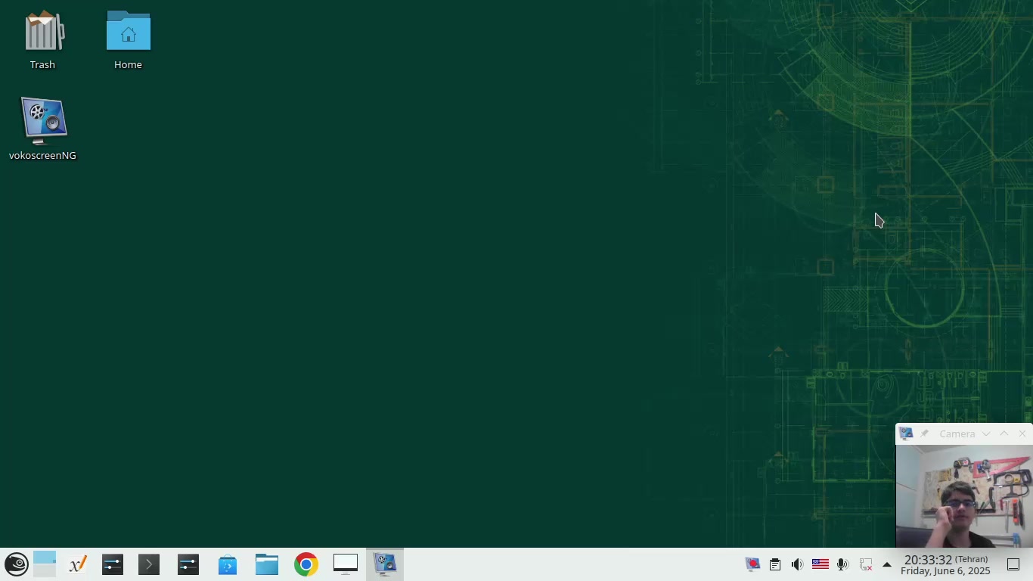Close the Camera window
Image resolution: width=1033 pixels, height=581 pixels.
[x=1022, y=433]
